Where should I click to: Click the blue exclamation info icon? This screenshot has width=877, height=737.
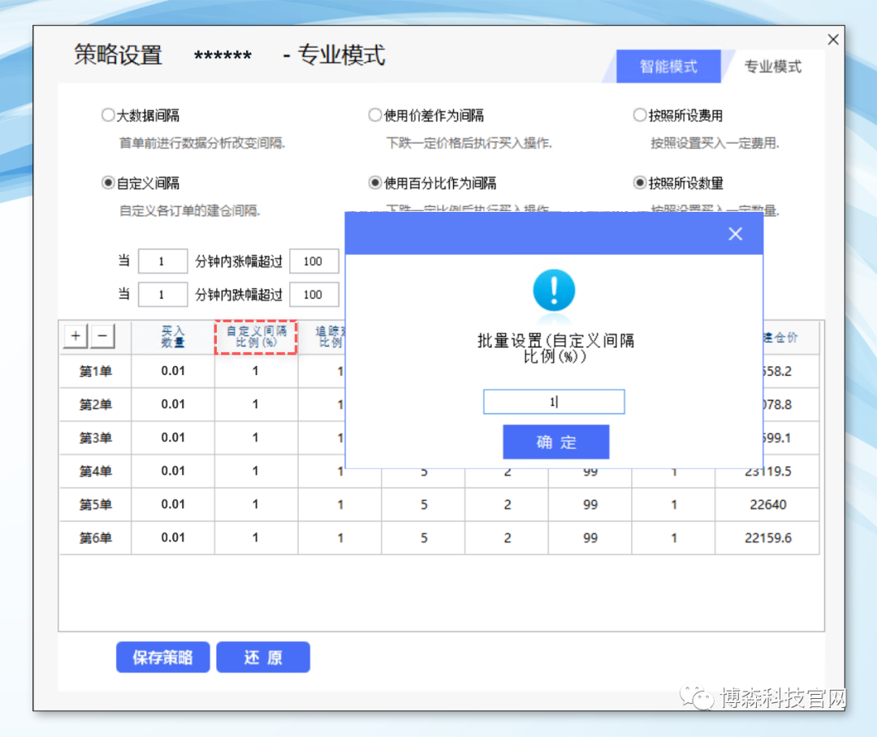[x=554, y=291]
